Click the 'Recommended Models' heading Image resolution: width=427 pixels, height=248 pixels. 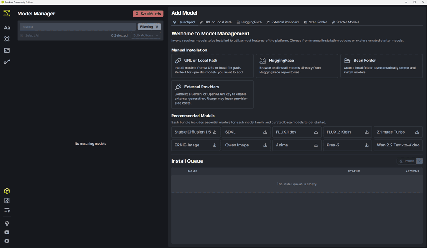click(x=193, y=116)
